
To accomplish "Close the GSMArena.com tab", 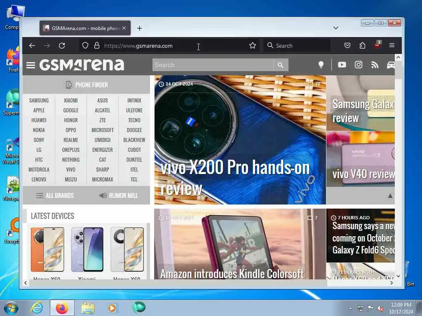I will 124,28.
